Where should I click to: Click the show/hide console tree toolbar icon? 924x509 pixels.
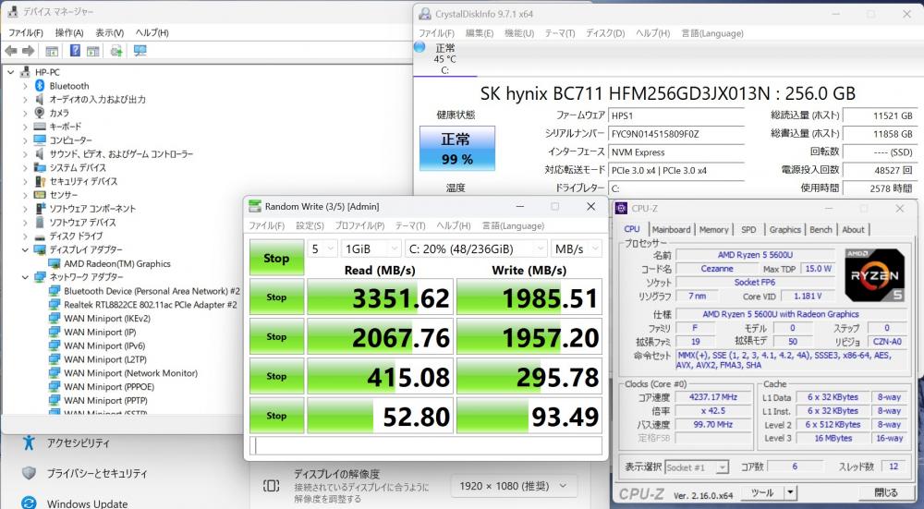tap(53, 51)
